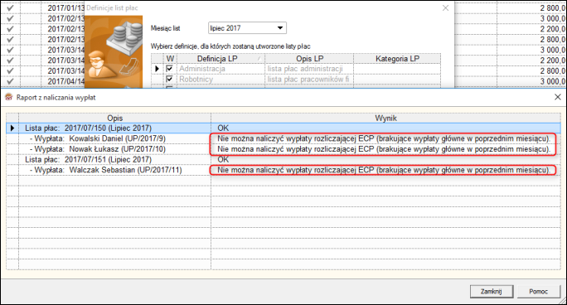Image resolution: width=567 pixels, height=305 pixels.
Task: Close the Definicje list płac dialog
Action: (x=445, y=8)
